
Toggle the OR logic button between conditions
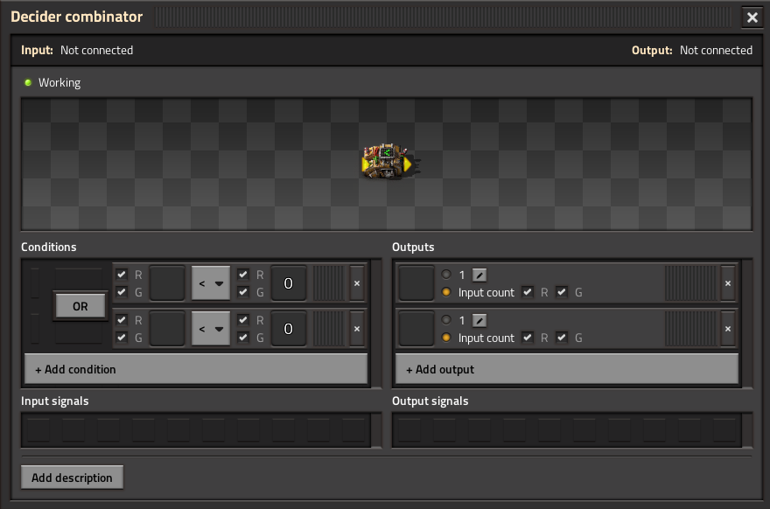click(x=80, y=306)
